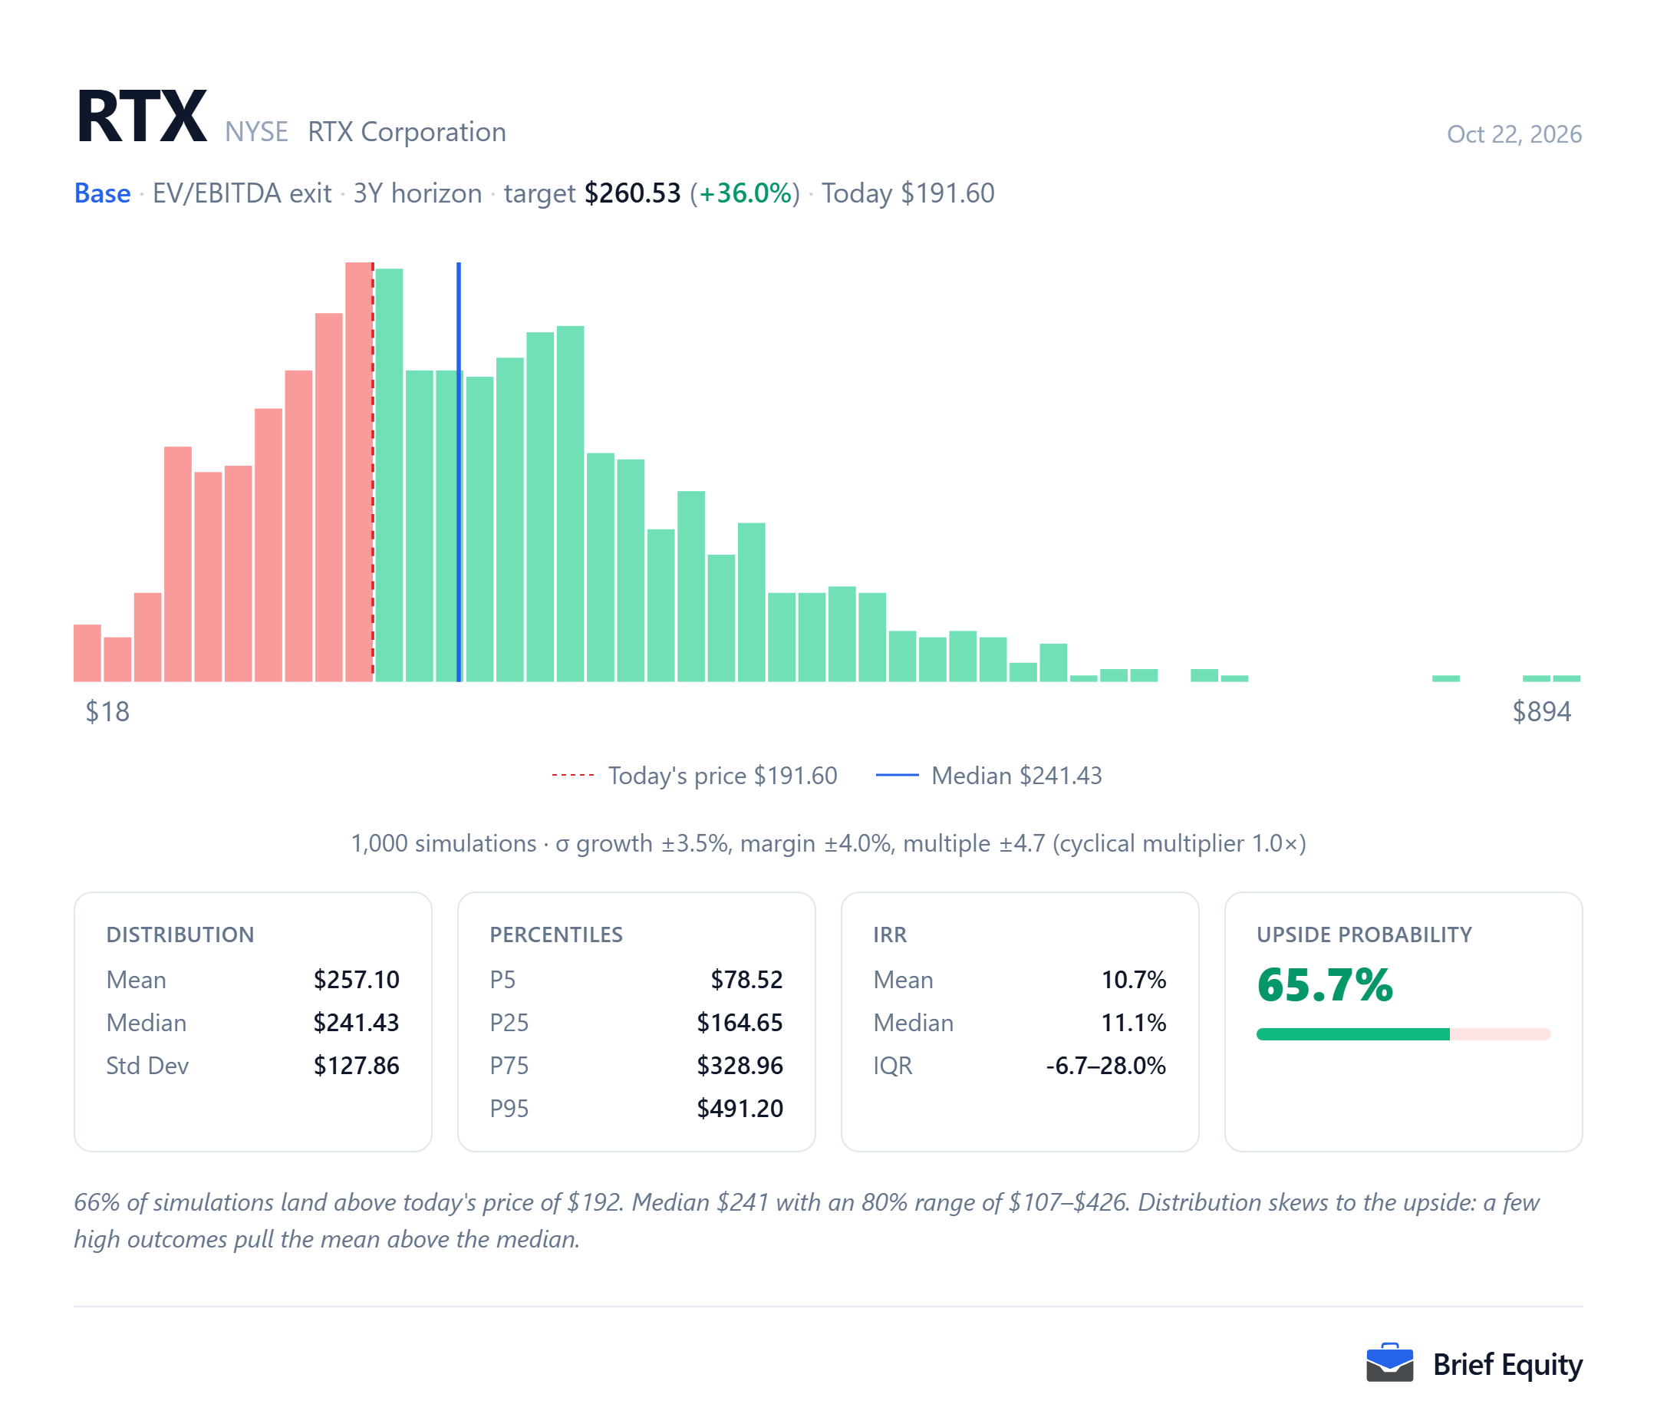
Task: Click the red dashed today's price line
Action: click(x=373, y=472)
